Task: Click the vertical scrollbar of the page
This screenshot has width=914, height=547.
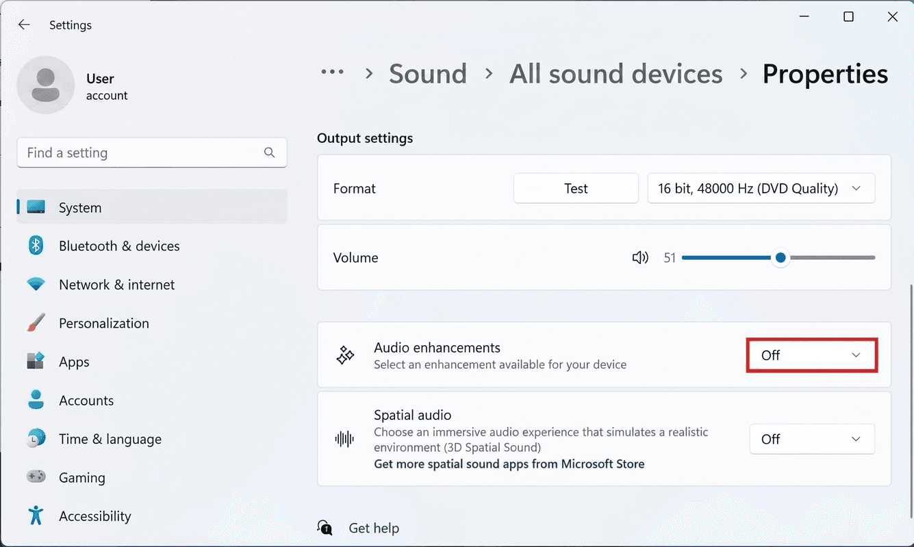Action: point(910,400)
